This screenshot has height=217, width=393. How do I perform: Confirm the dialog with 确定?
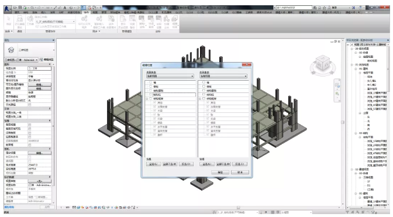pos(220,173)
